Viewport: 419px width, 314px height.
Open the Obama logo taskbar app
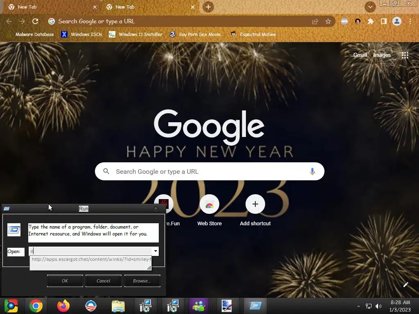pos(90,306)
